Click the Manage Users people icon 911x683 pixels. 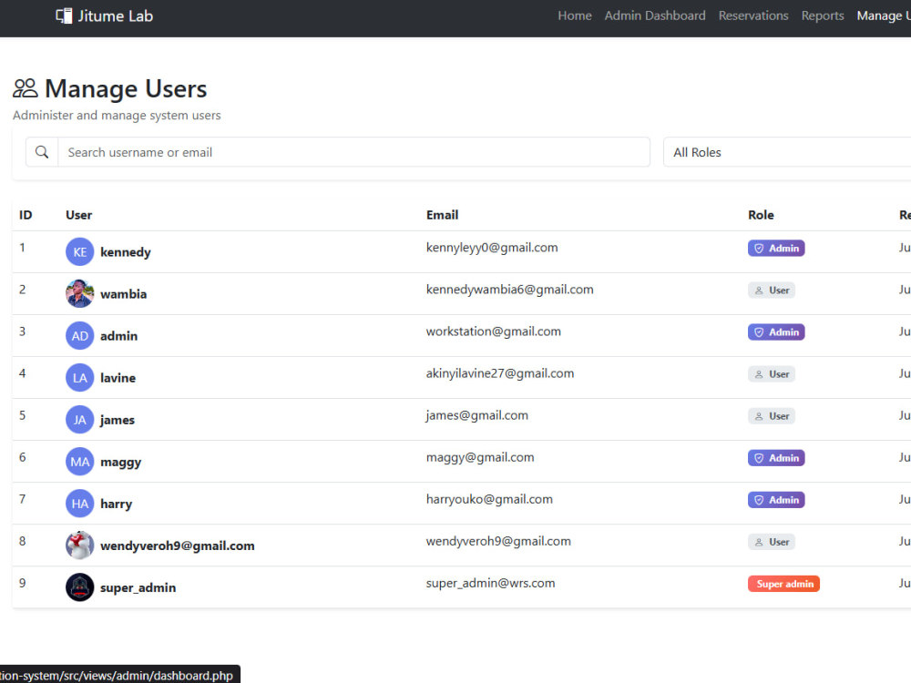click(26, 88)
